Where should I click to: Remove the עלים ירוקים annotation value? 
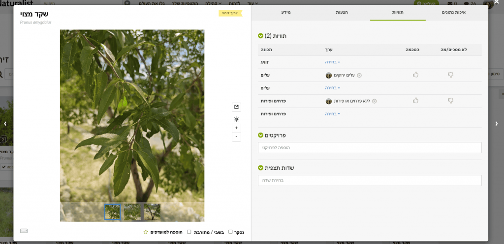point(359,75)
